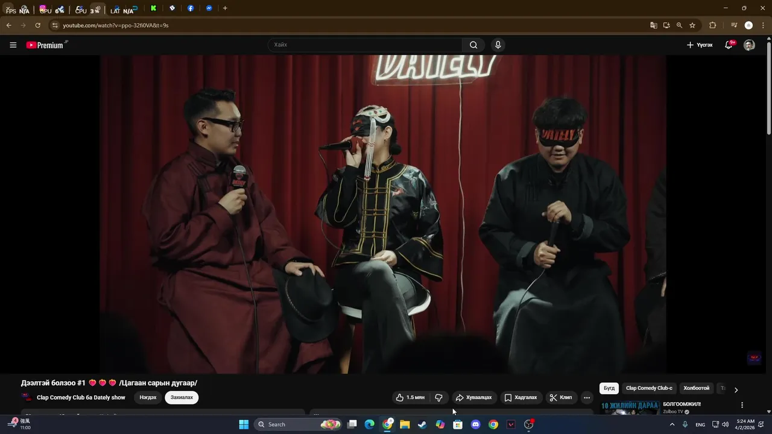Show hidden system tray icons chevron
Screen dimensions: 772x434
[672, 424]
